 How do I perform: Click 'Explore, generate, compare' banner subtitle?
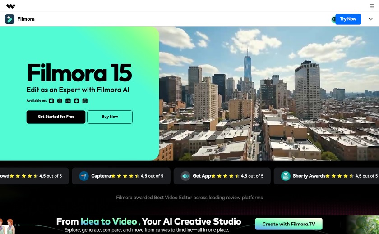pyautogui.click(x=147, y=230)
